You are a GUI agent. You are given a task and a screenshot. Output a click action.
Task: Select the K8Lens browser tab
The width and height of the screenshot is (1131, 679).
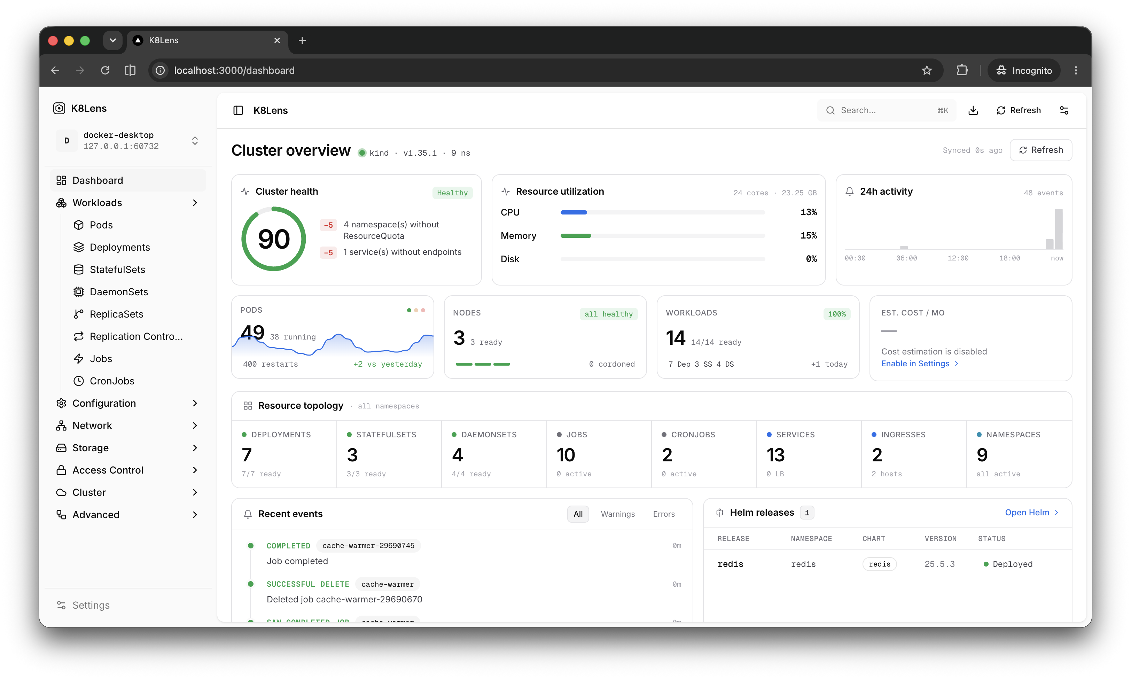pos(207,40)
